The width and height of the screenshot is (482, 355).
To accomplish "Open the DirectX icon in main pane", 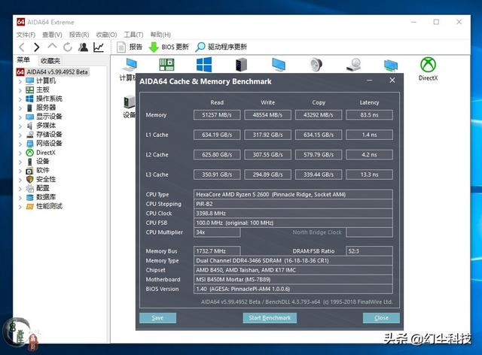I will click(429, 68).
